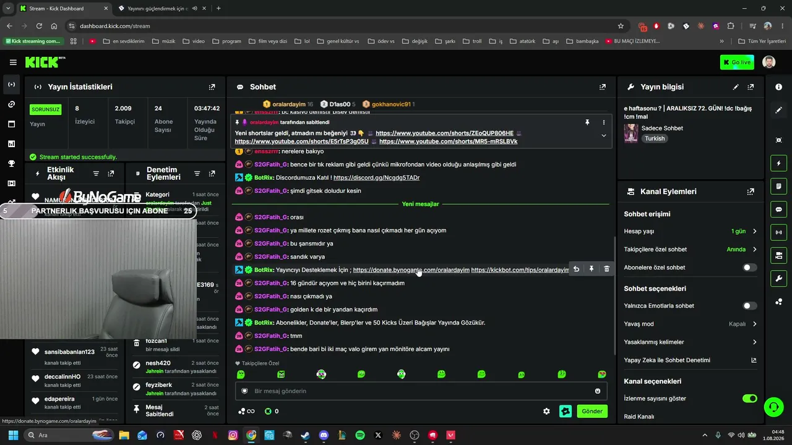Open pinned message three-dot options

[x=604, y=122]
